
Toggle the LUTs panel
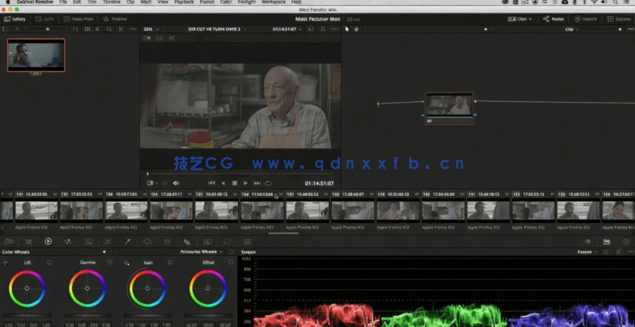click(x=44, y=19)
